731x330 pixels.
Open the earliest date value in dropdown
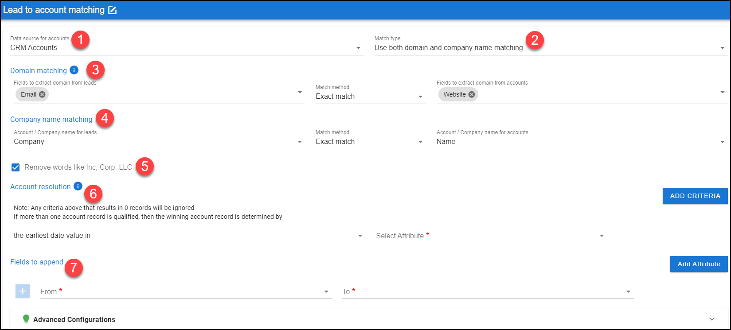pyautogui.click(x=190, y=236)
